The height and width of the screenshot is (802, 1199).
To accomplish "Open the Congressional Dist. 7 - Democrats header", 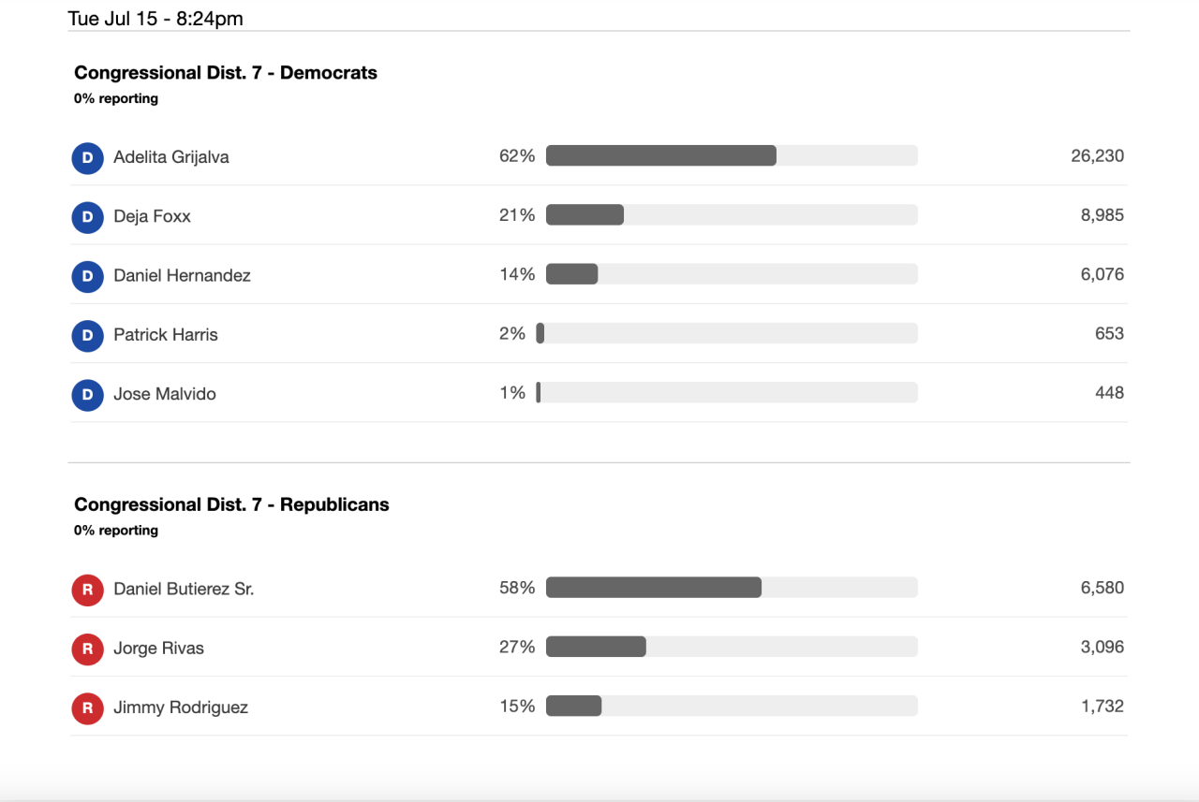I will point(225,72).
